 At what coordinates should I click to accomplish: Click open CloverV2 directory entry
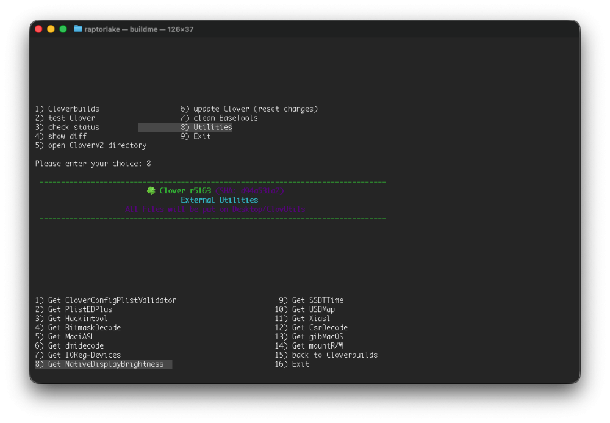tap(91, 145)
